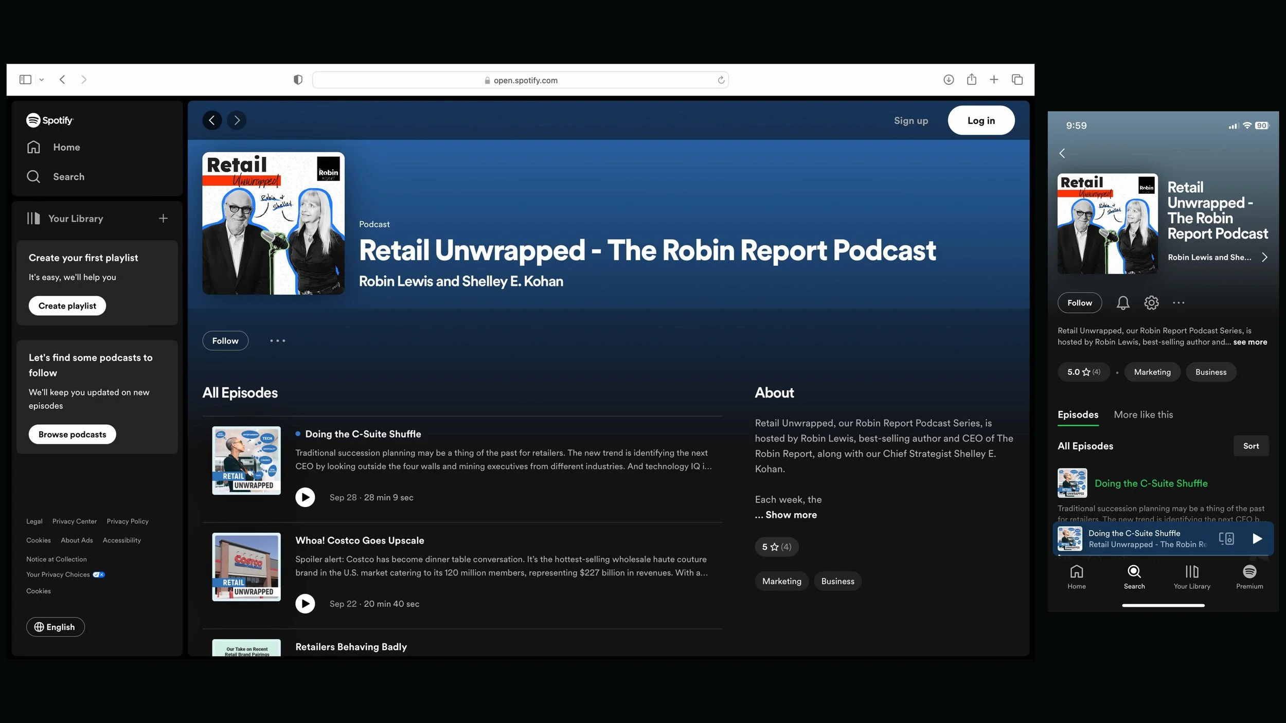The image size is (1286, 723).
Task: Open Search in Spotify sidebar
Action: [56, 177]
